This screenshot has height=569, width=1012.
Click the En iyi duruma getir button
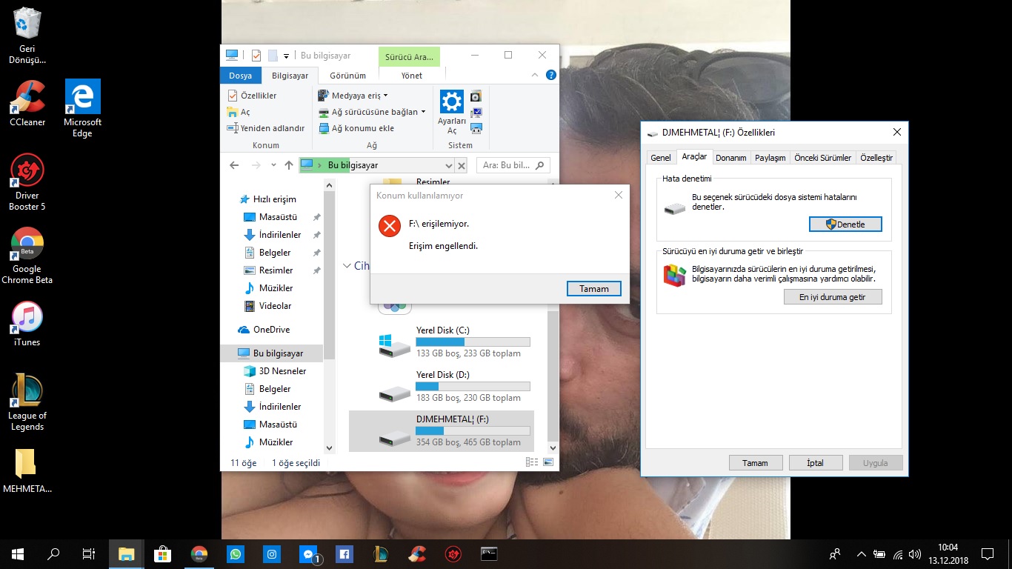pyautogui.click(x=833, y=296)
